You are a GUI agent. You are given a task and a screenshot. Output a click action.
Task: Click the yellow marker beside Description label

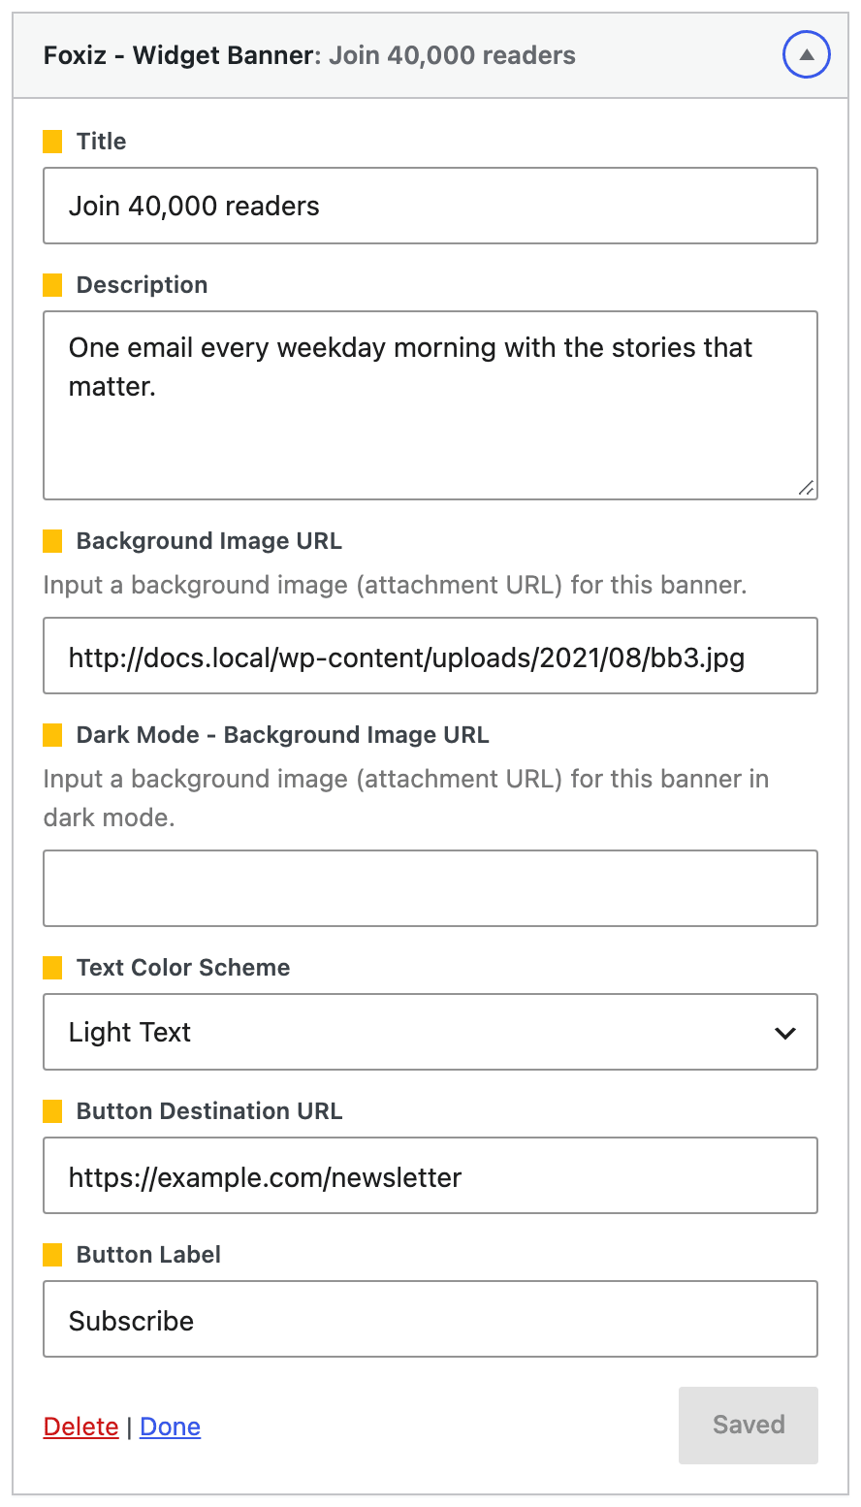[x=53, y=285]
